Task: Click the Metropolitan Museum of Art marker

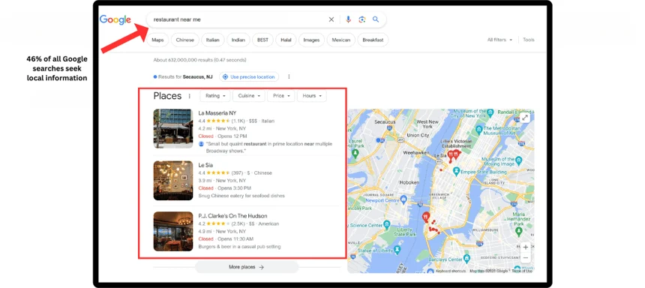Action: [x=478, y=130]
